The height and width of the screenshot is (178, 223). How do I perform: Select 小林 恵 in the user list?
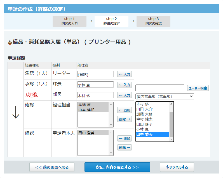tap(152, 129)
